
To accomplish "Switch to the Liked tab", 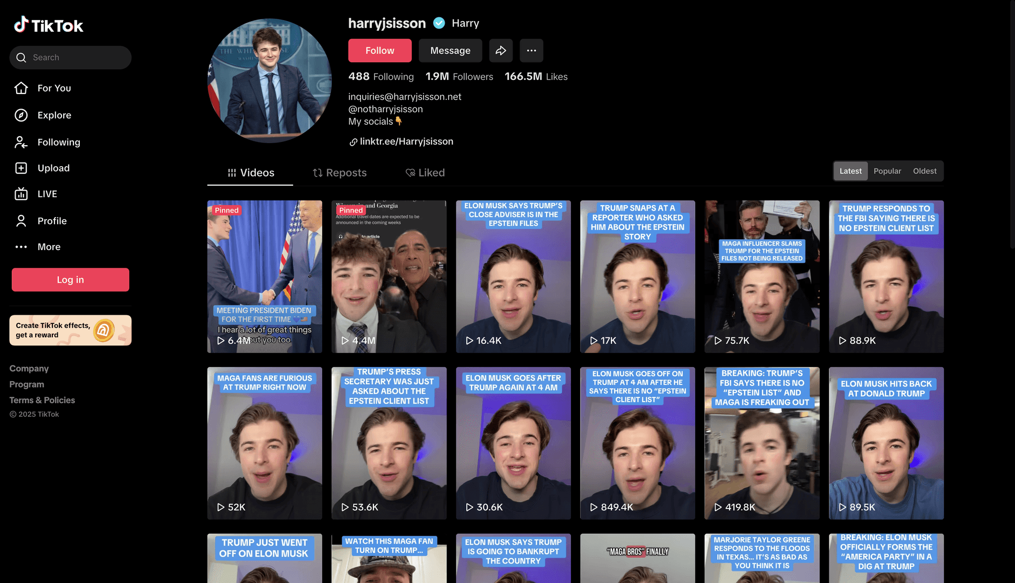I will point(425,173).
